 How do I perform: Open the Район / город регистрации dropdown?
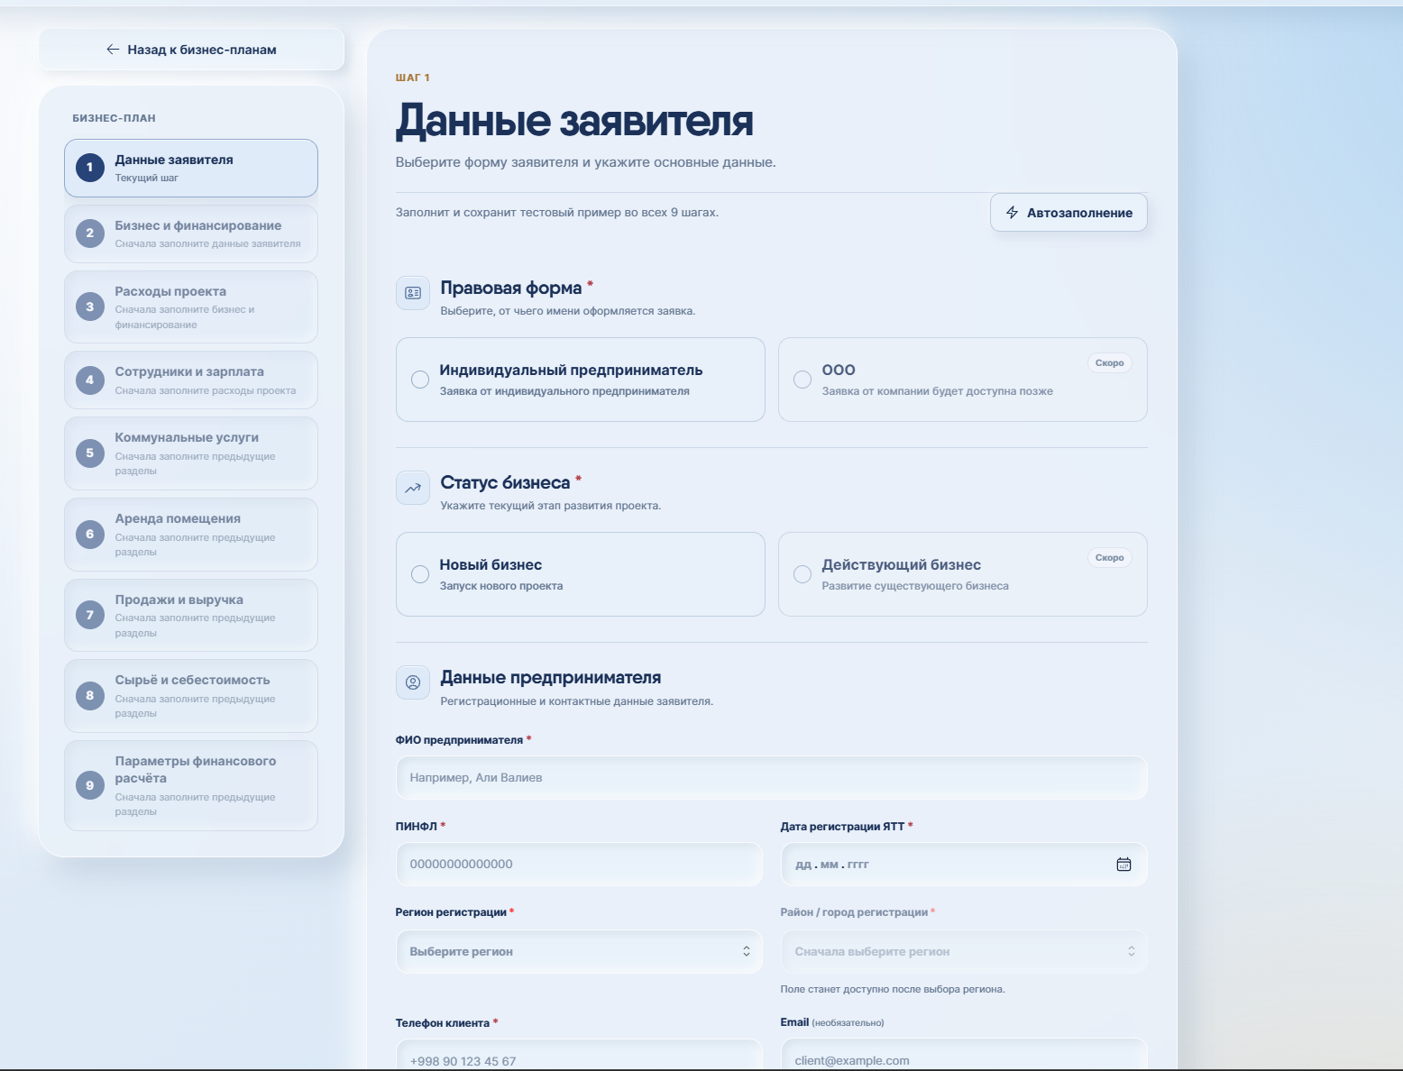[964, 952]
